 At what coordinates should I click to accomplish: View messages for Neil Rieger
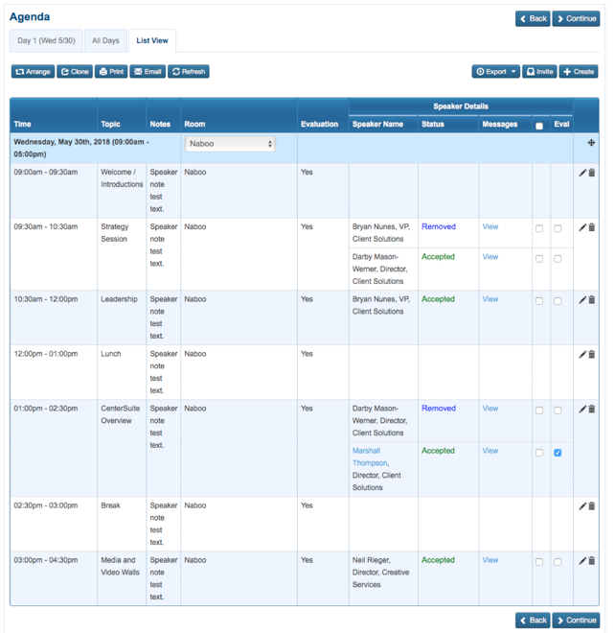pyautogui.click(x=490, y=560)
